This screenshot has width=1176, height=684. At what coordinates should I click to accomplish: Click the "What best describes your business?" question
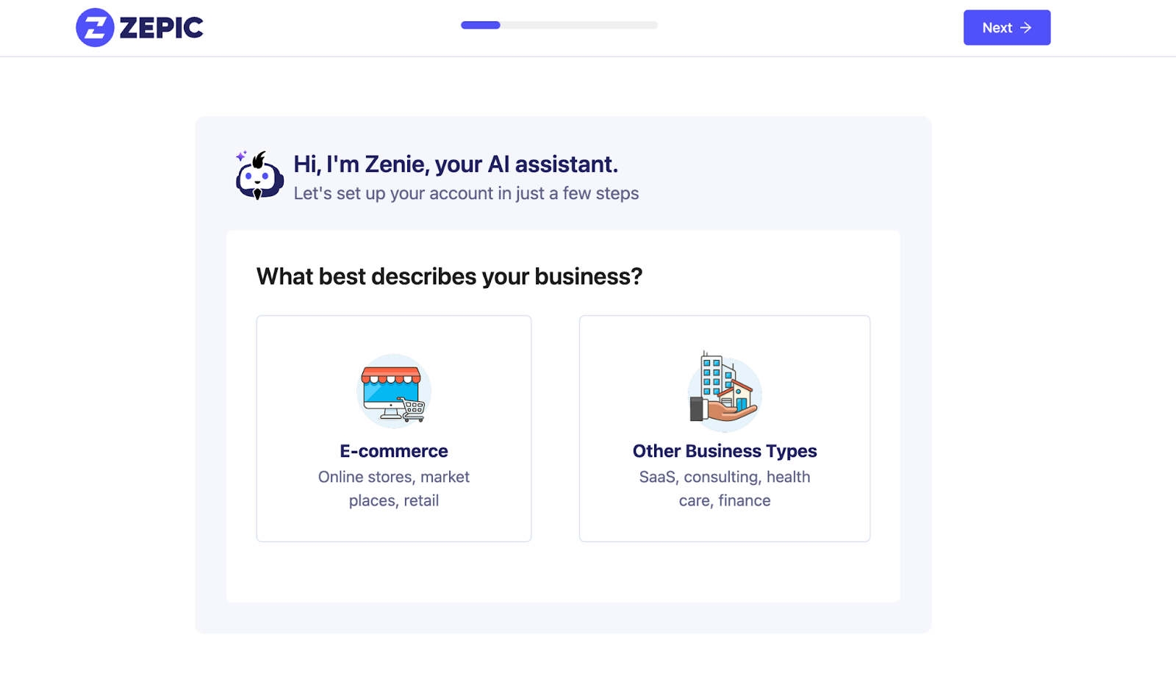[449, 276]
